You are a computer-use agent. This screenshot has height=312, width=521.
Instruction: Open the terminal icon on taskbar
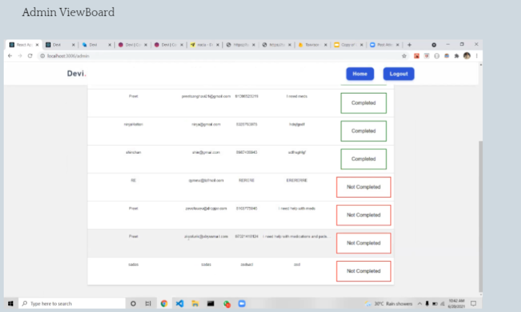(x=211, y=303)
